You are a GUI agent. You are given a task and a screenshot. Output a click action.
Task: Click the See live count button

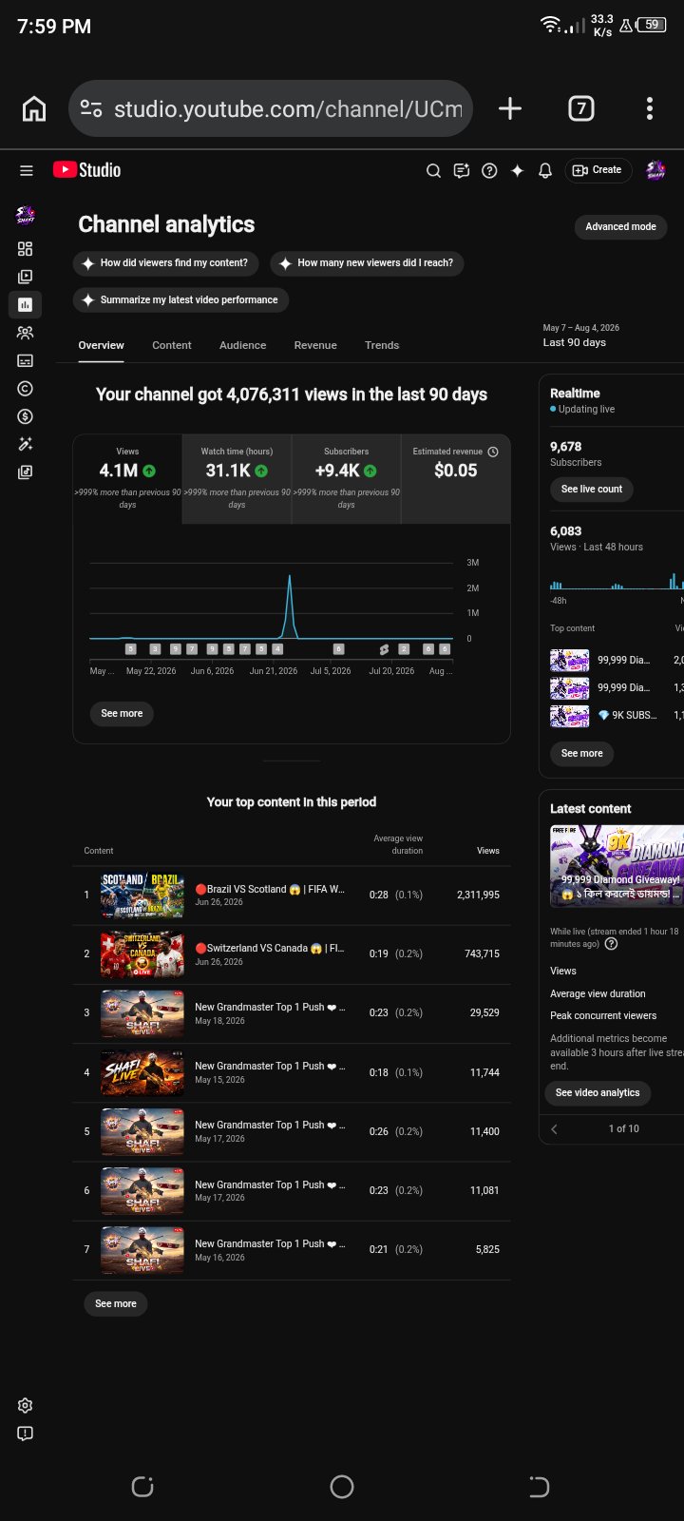point(592,490)
